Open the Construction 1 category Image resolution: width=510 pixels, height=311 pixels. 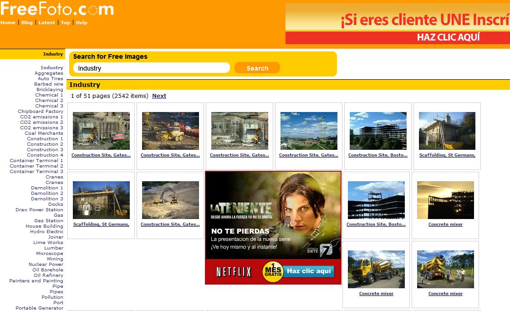[x=45, y=138]
